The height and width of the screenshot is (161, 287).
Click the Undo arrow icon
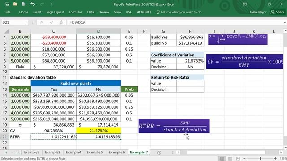coord(32,4)
